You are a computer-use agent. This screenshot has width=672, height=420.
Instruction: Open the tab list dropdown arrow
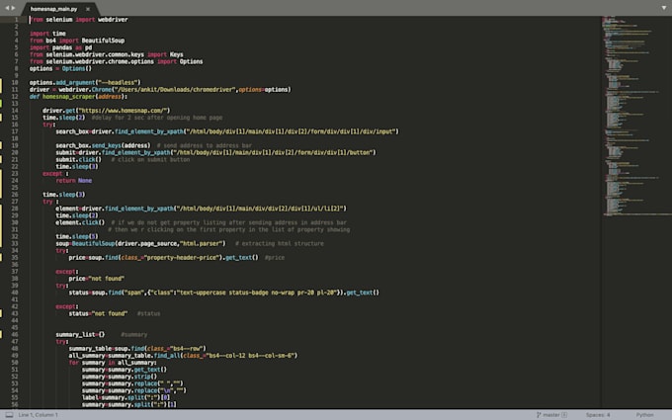tap(664, 8)
